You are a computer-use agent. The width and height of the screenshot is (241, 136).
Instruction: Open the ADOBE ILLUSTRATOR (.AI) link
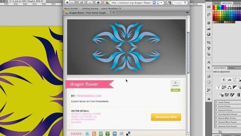[84, 117]
